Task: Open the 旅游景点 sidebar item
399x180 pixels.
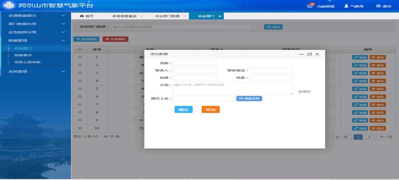Action: (x=23, y=55)
